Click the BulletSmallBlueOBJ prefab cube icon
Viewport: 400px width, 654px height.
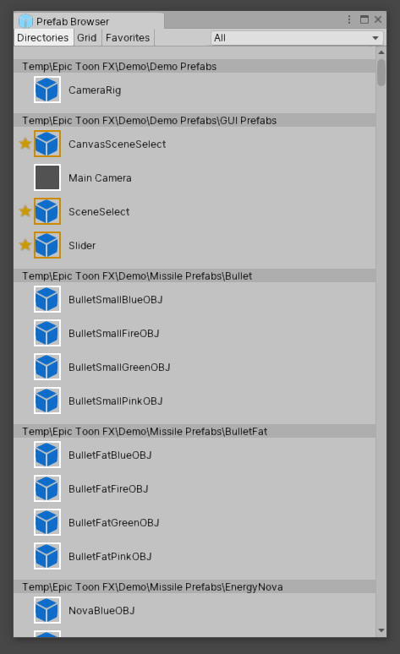47,299
